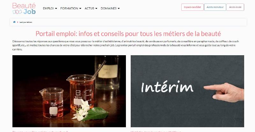Screen dimensions: 255x132
Task: Expand the EMPLOI dropdown caret
Action: click(56, 9)
